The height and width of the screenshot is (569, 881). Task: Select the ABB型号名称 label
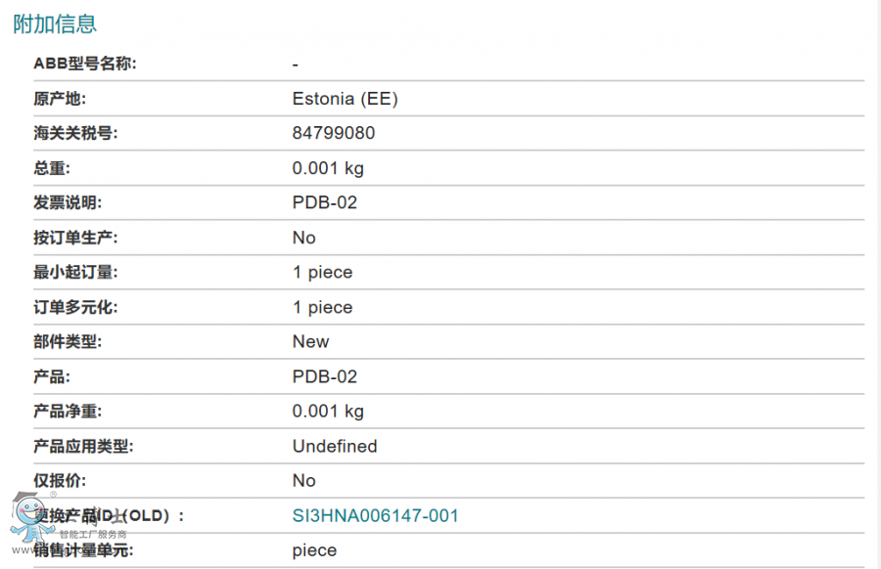(85, 64)
